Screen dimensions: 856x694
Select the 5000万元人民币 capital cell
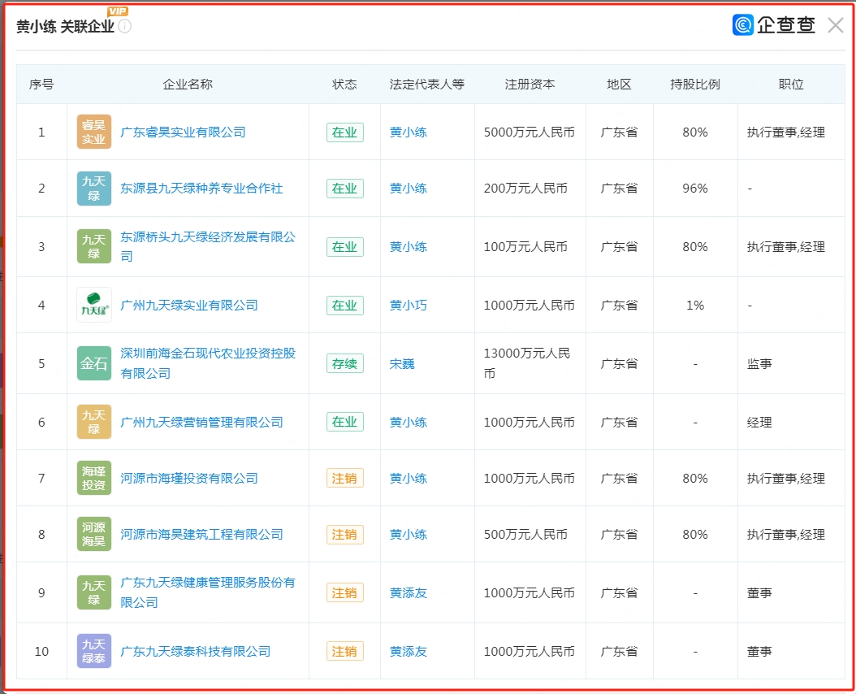[529, 132]
